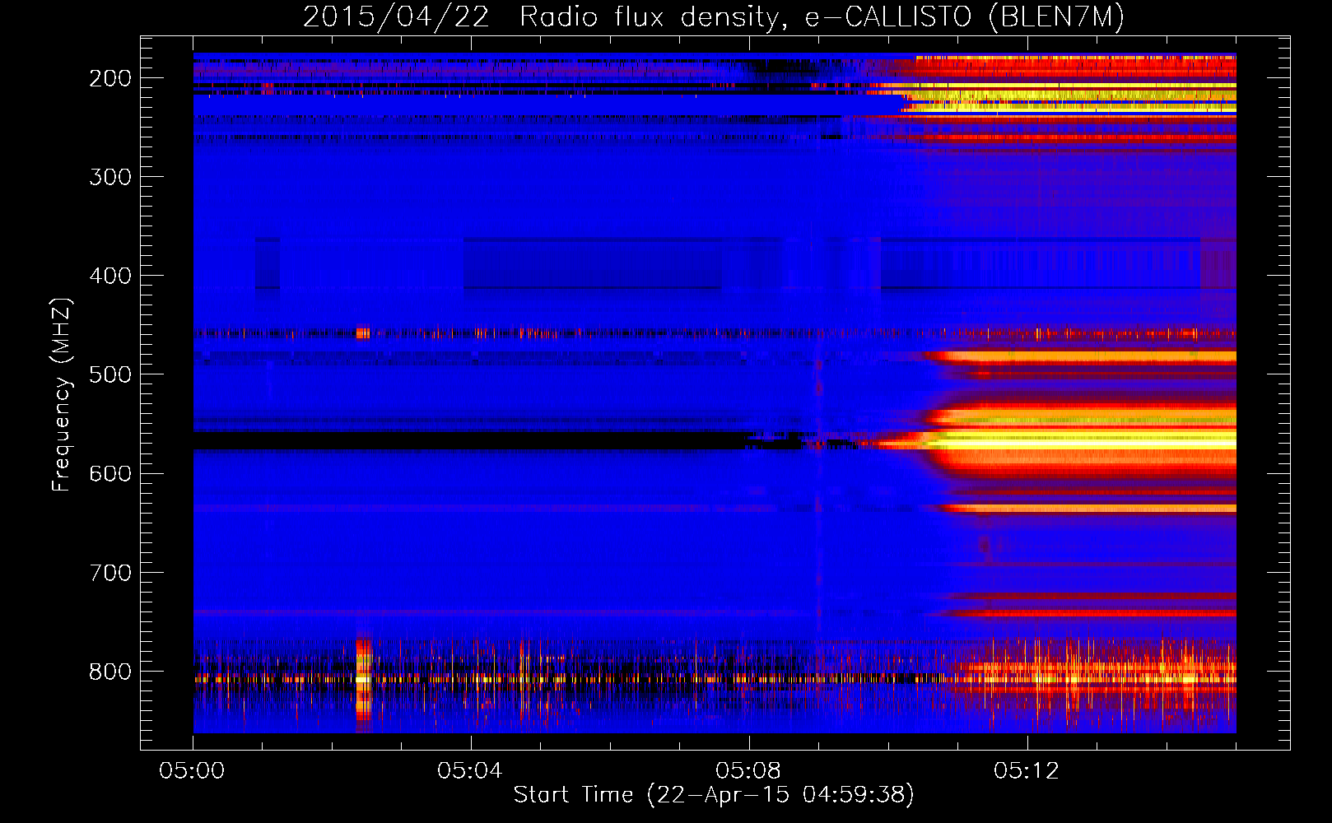Click the plot title '2015/04/22 Radio flux density, e-CALLISTO (BLEN7M)'

click(x=714, y=17)
